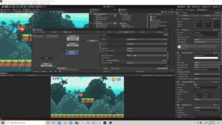Click the Project create plus button

click(x=120, y=12)
